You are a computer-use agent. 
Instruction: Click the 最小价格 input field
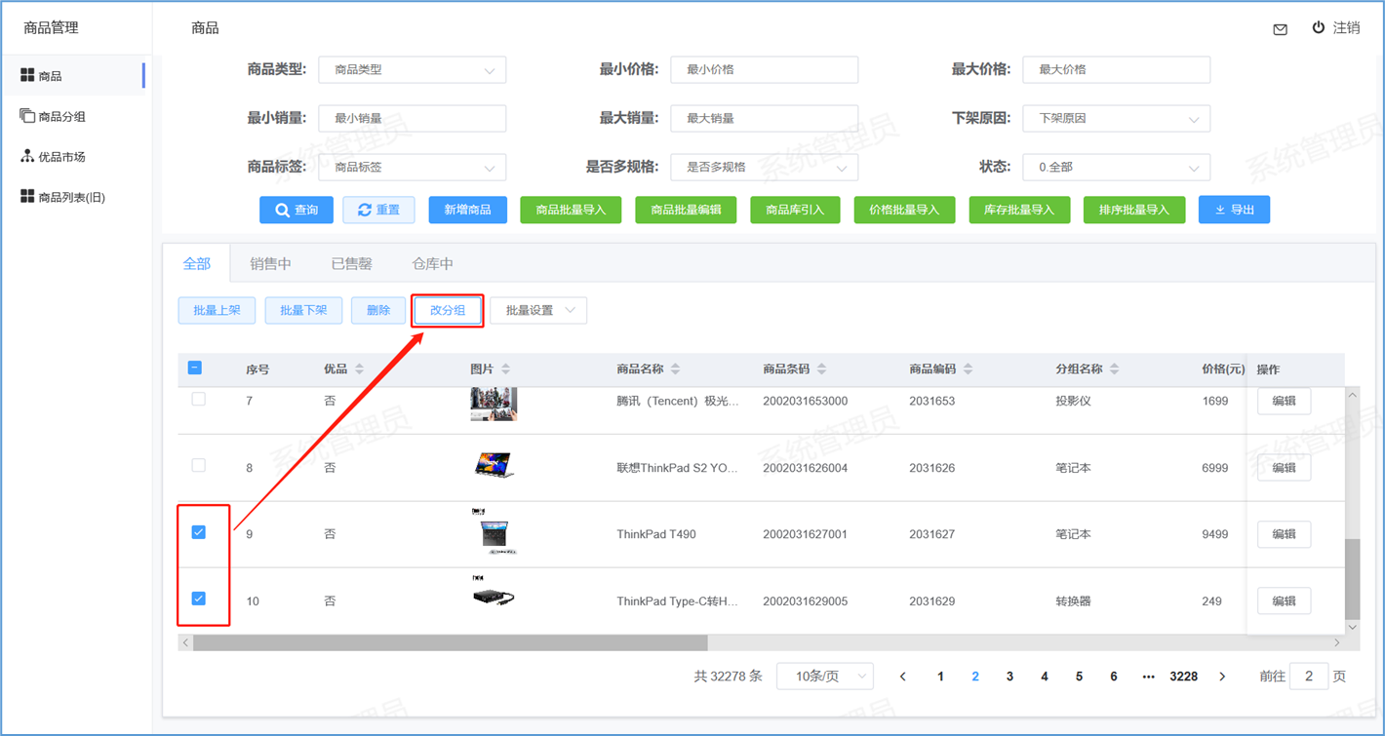[764, 70]
